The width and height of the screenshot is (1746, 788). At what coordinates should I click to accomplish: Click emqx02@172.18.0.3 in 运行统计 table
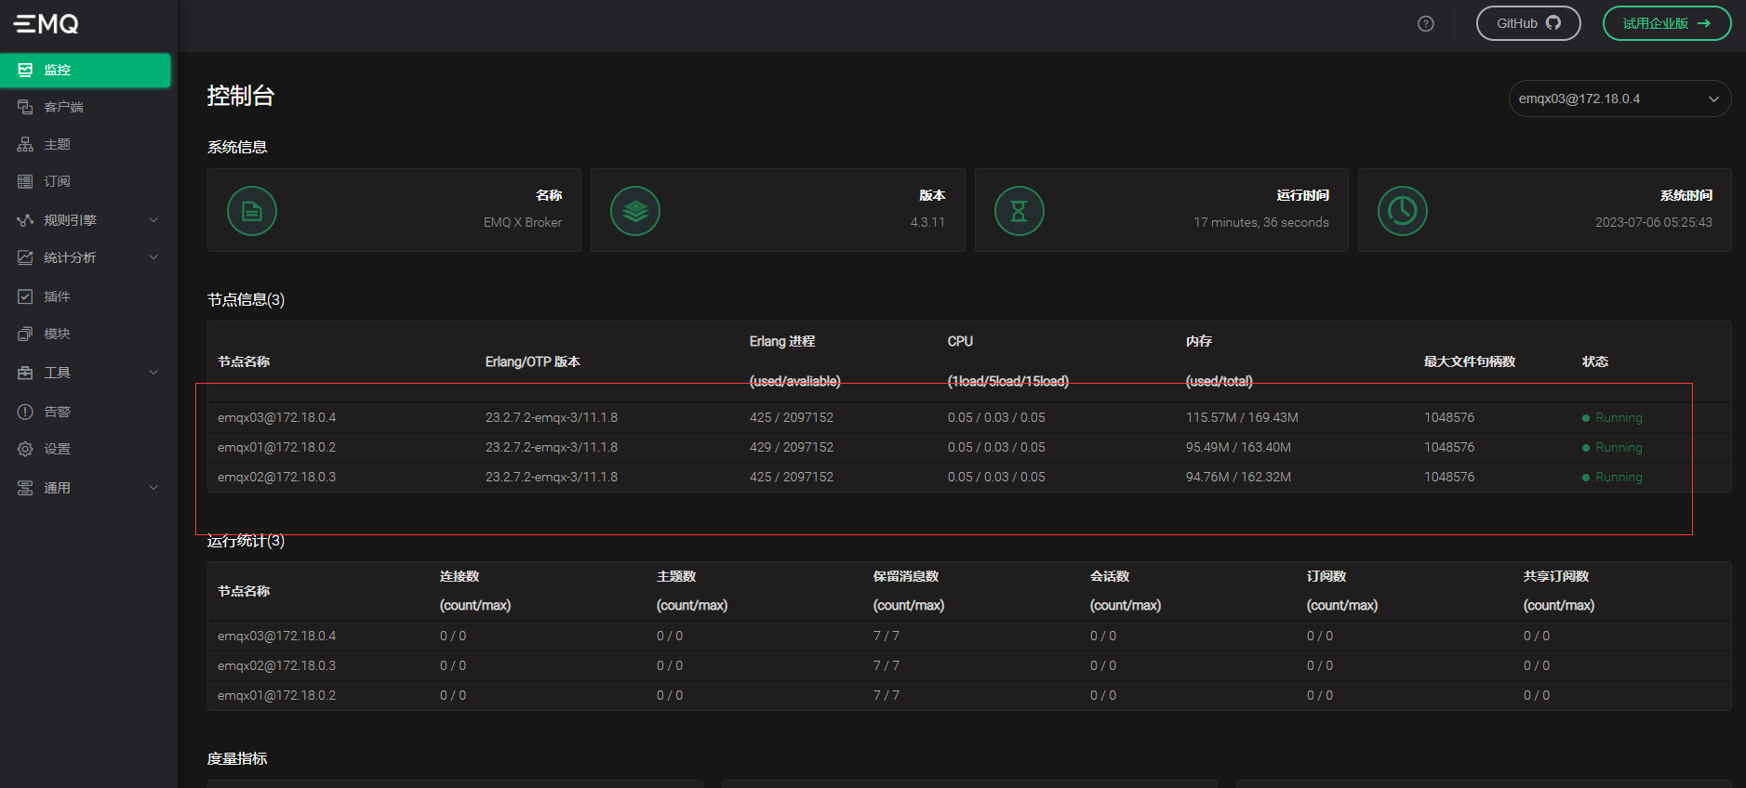pyautogui.click(x=277, y=665)
